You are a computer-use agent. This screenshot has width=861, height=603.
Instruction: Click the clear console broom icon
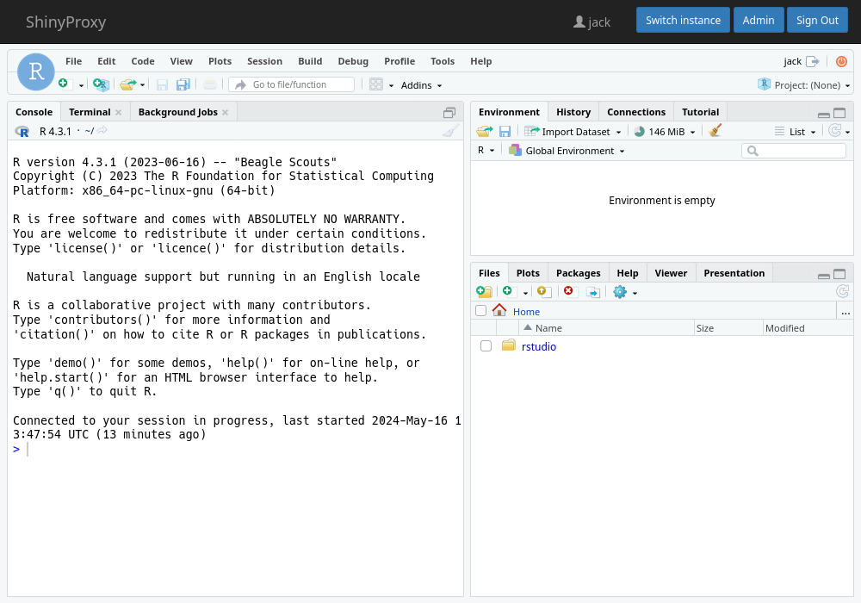450,131
